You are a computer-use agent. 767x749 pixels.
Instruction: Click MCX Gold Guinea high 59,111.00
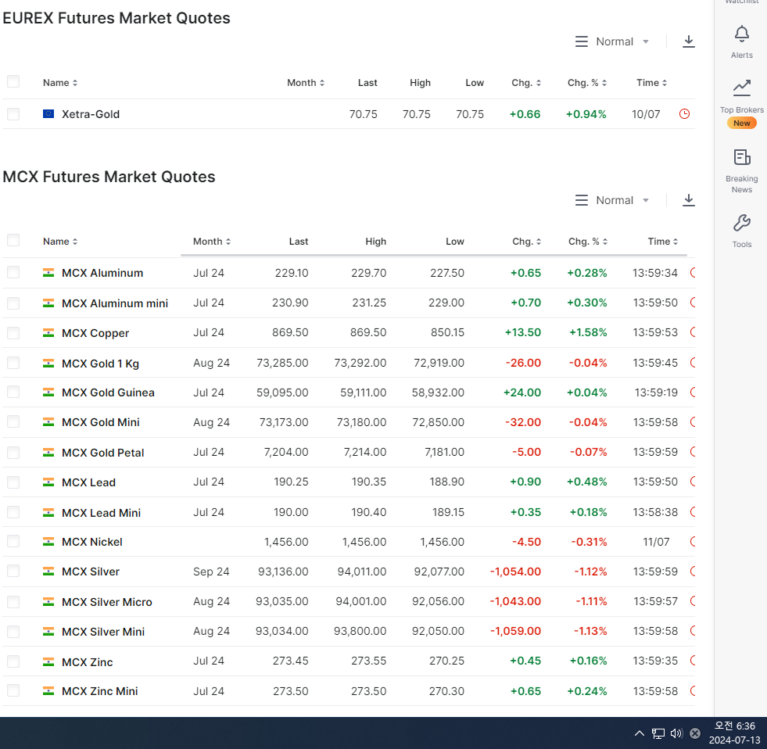pos(363,392)
